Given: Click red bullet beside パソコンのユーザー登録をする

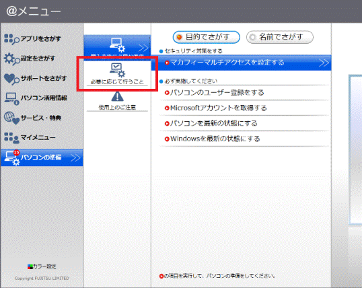Looking at the screenshot, I should (167, 93).
